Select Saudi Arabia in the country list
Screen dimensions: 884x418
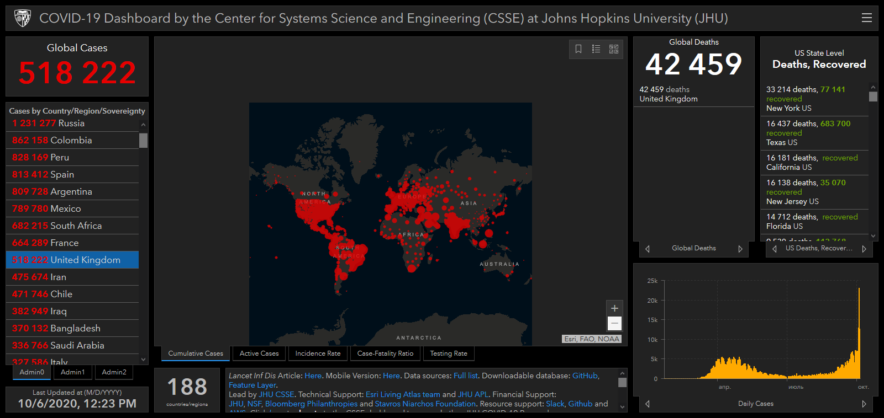pos(72,345)
